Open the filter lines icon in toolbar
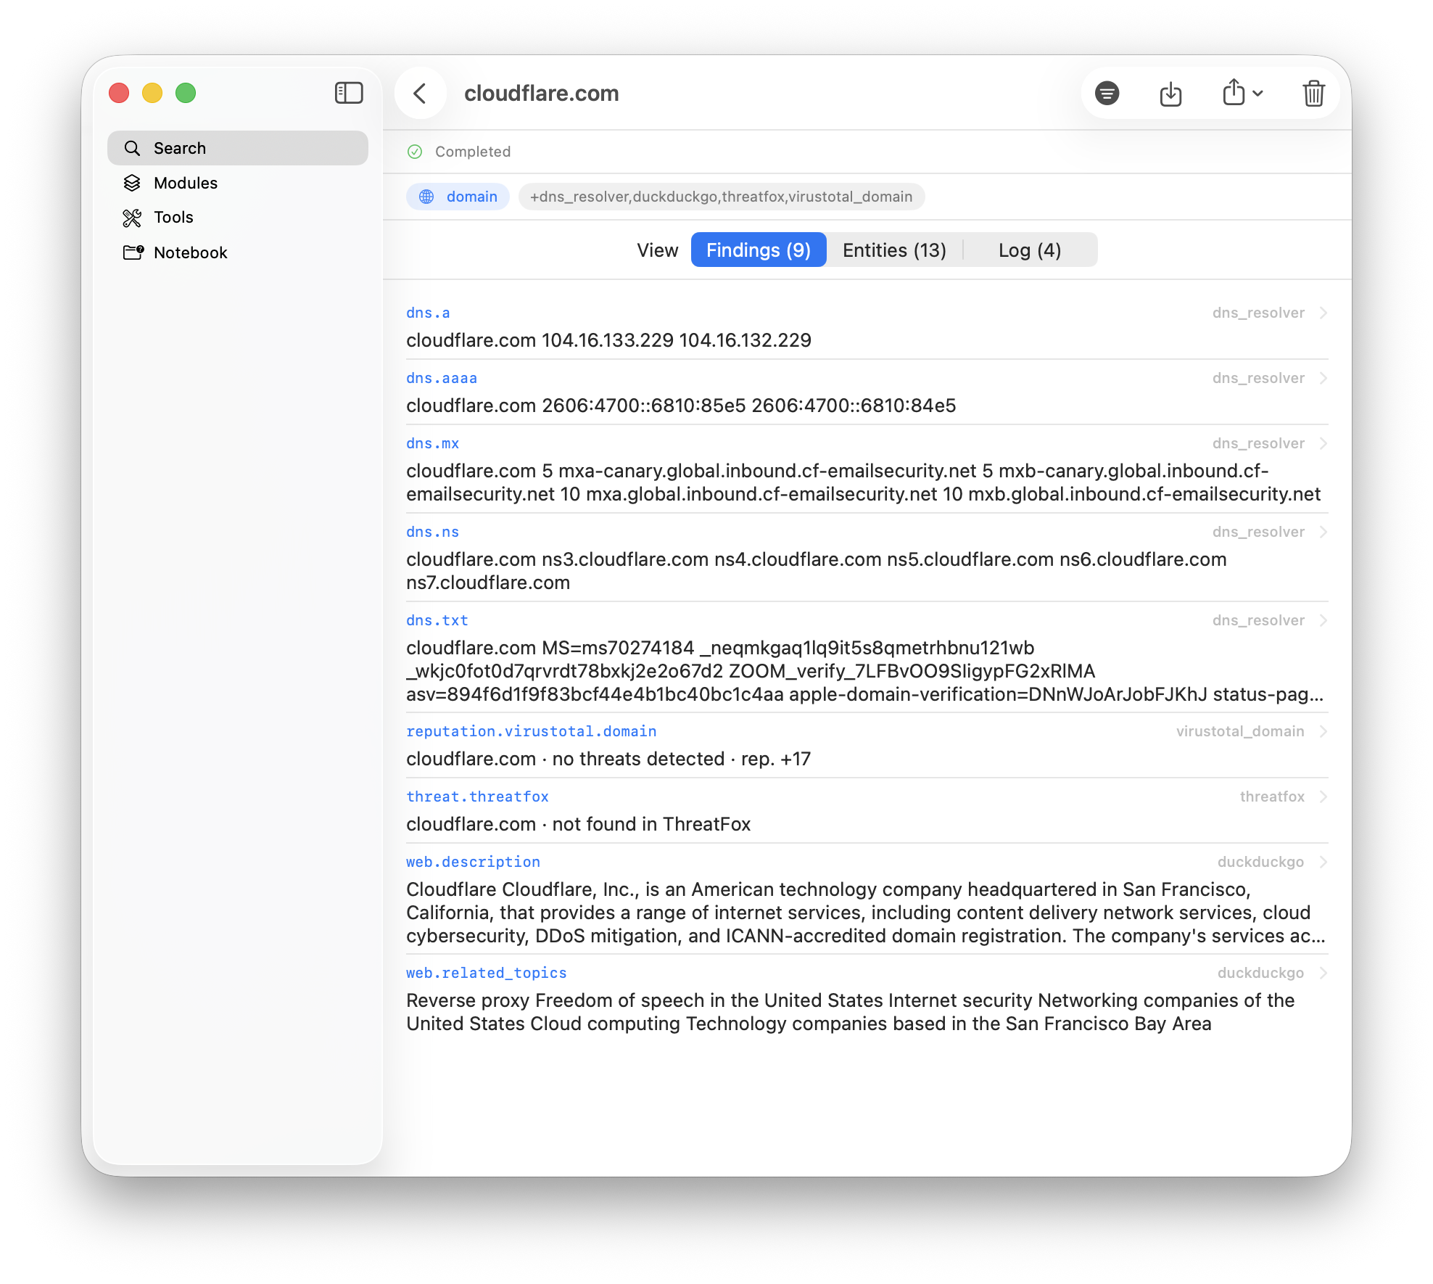Viewport: 1433px width, 1284px height. [x=1107, y=93]
